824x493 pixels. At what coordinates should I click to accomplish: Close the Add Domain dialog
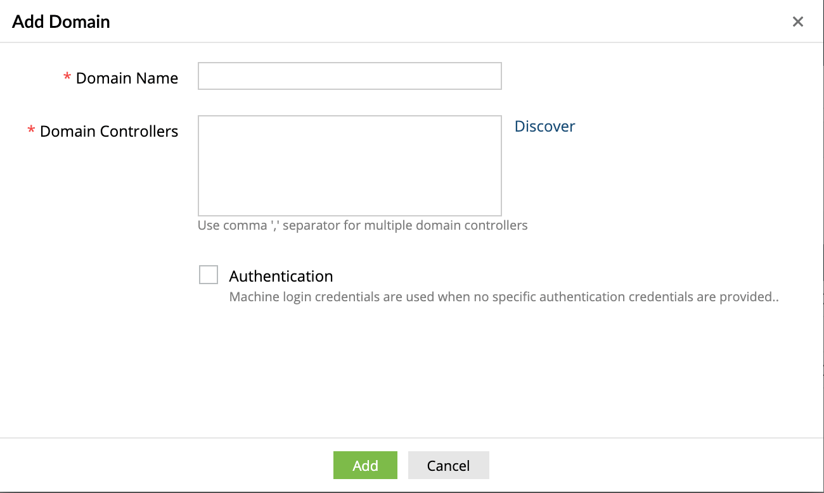(797, 22)
